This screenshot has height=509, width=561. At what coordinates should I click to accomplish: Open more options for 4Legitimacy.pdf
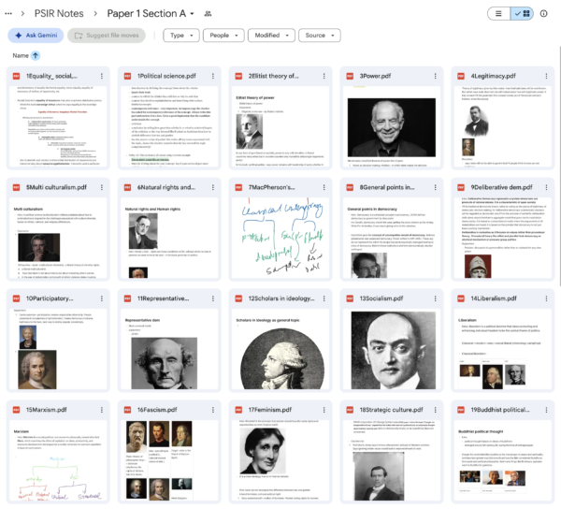coord(546,76)
